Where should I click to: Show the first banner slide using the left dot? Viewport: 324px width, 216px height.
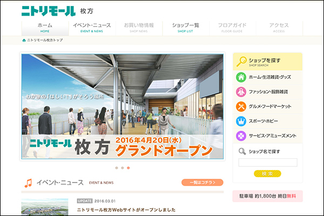click(114, 167)
